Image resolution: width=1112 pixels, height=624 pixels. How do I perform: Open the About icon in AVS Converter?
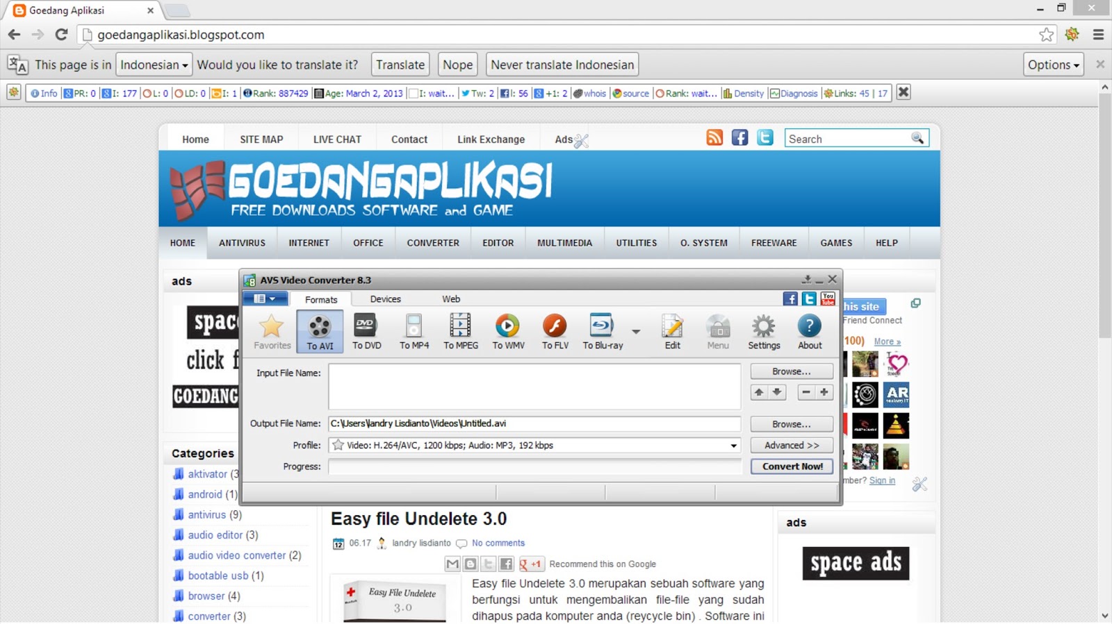coord(810,331)
